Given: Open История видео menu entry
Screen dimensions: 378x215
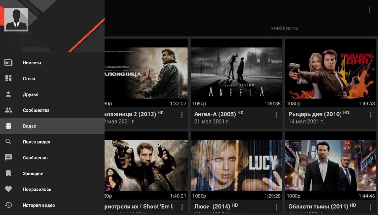Looking at the screenshot, I should (52, 205).
